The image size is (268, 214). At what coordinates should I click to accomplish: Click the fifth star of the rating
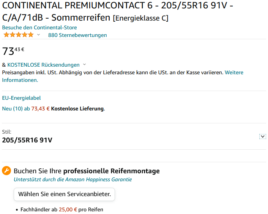pyautogui.click(x=31, y=35)
